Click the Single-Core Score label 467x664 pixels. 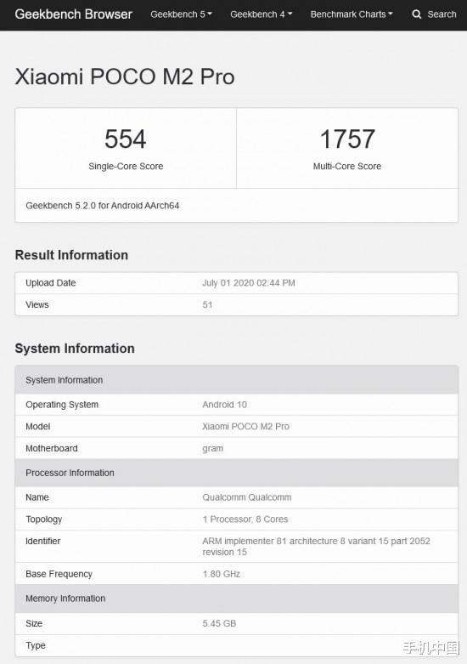pyautogui.click(x=126, y=166)
